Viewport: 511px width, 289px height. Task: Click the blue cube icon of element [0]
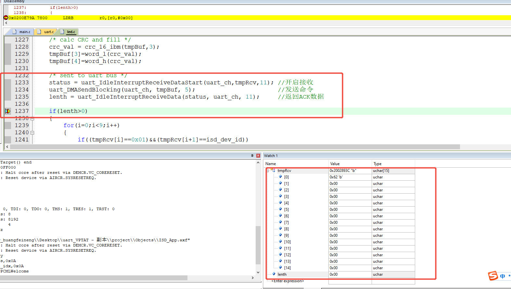pos(280,177)
